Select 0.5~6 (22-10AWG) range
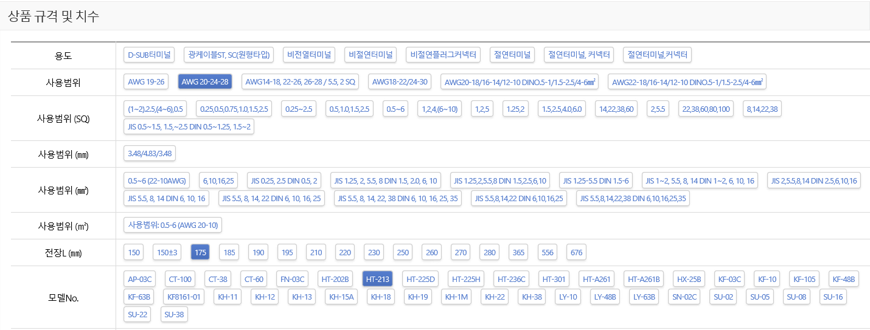Viewport: 870px width, 330px height. (157, 181)
